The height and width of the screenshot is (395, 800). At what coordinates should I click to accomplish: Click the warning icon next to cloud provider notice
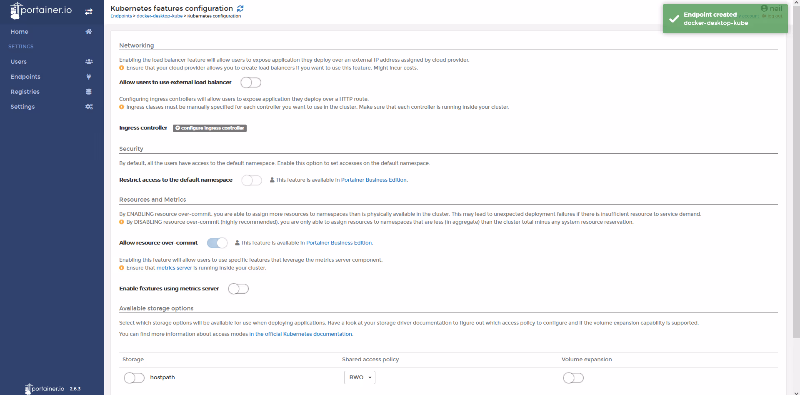pos(122,68)
